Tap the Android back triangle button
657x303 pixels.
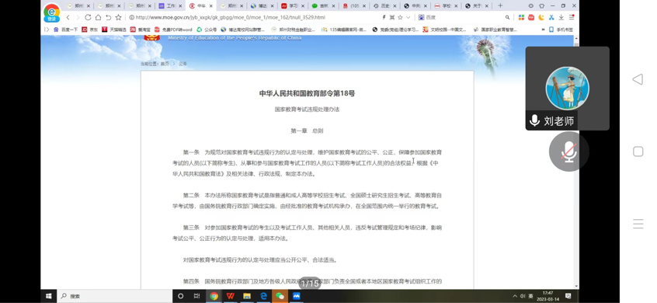pos(638,79)
